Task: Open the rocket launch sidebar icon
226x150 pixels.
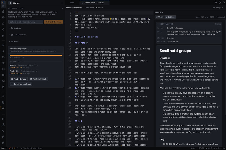Action: point(3,45)
